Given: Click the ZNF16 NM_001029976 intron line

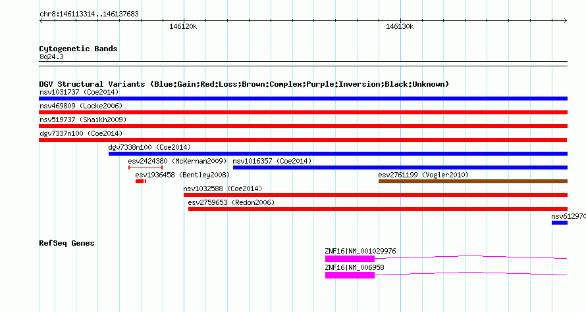Looking at the screenshot, I should point(471,257).
